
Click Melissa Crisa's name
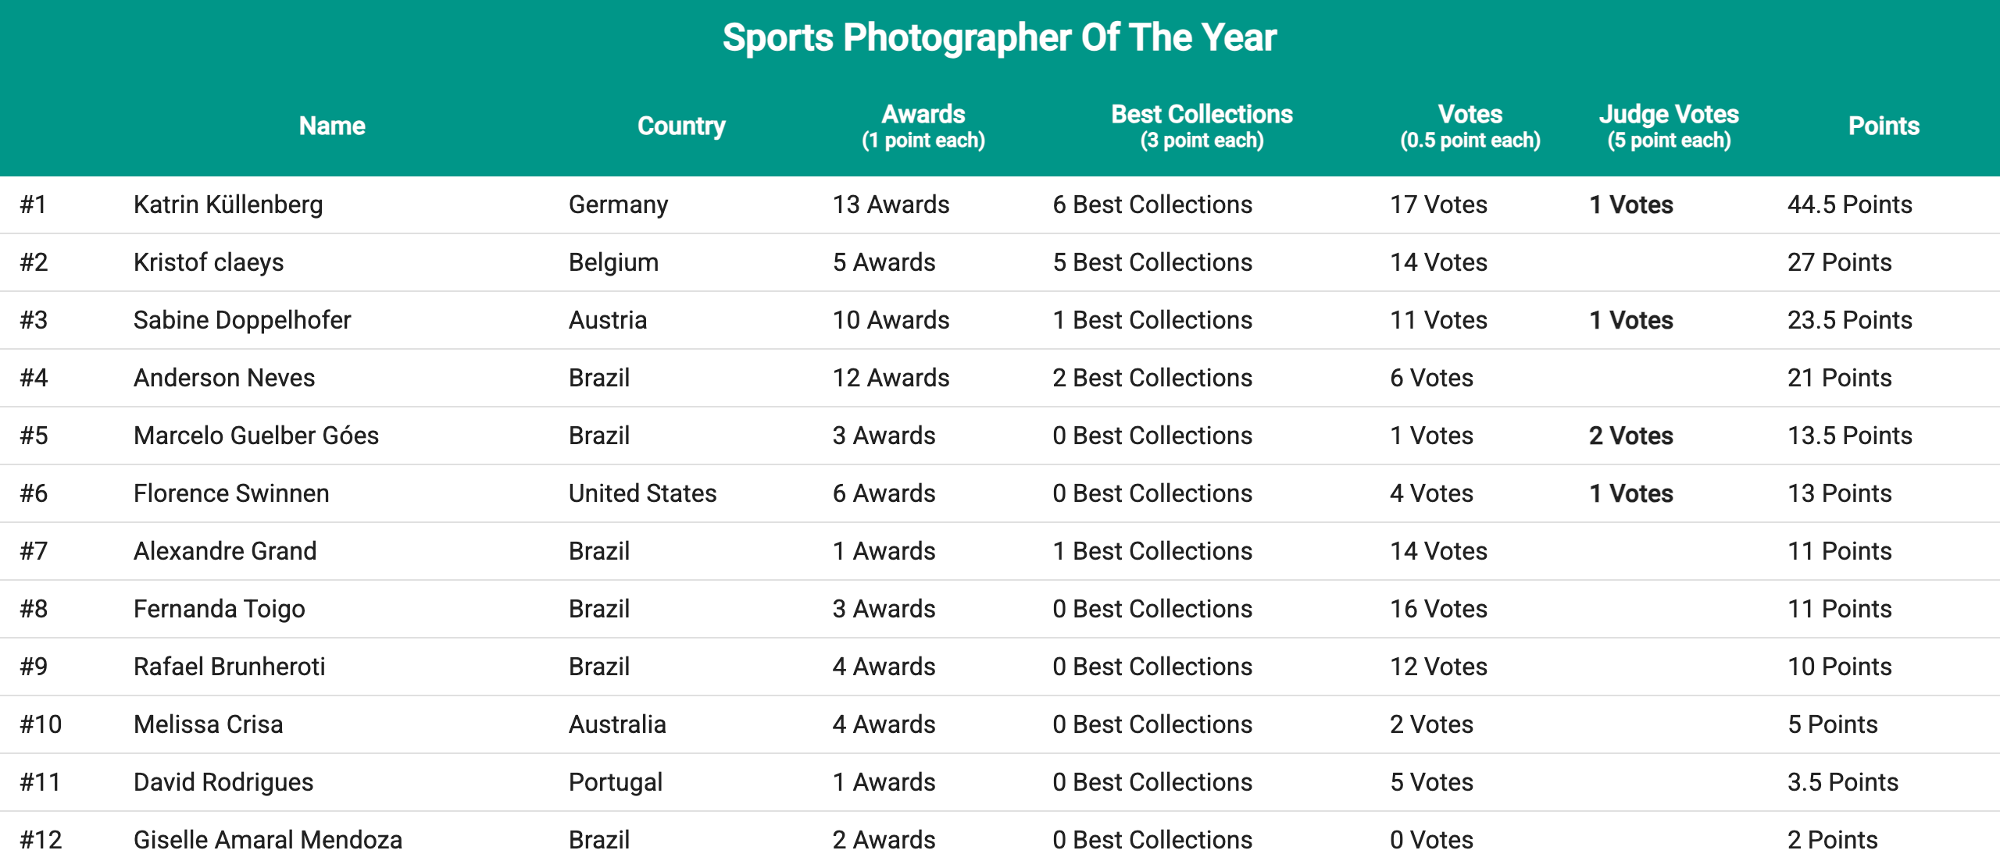209,724
